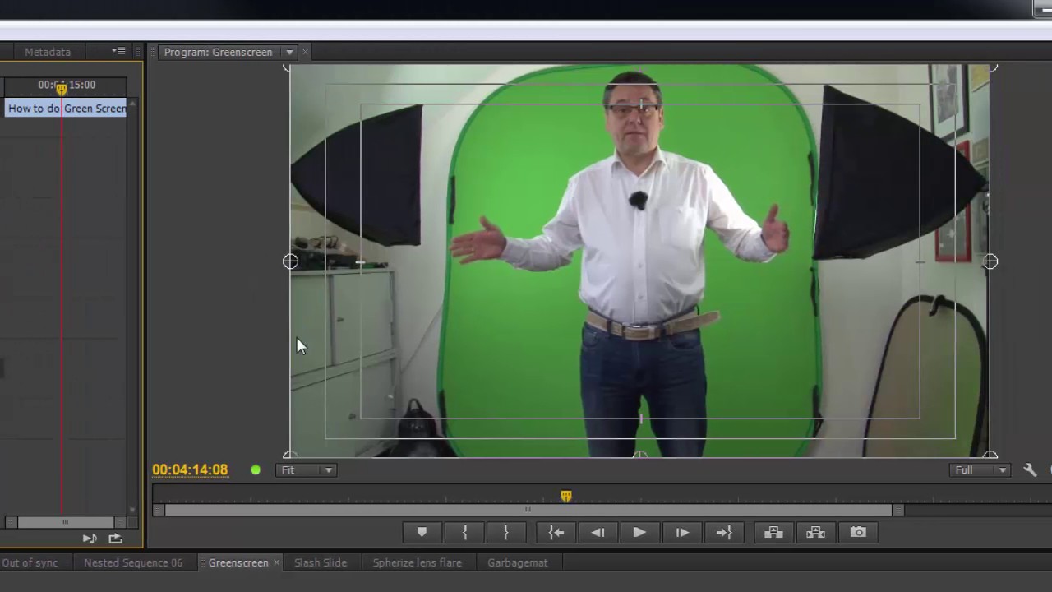Open the Nested Sequence 06 tab
This screenshot has height=592, width=1052.
click(x=133, y=562)
